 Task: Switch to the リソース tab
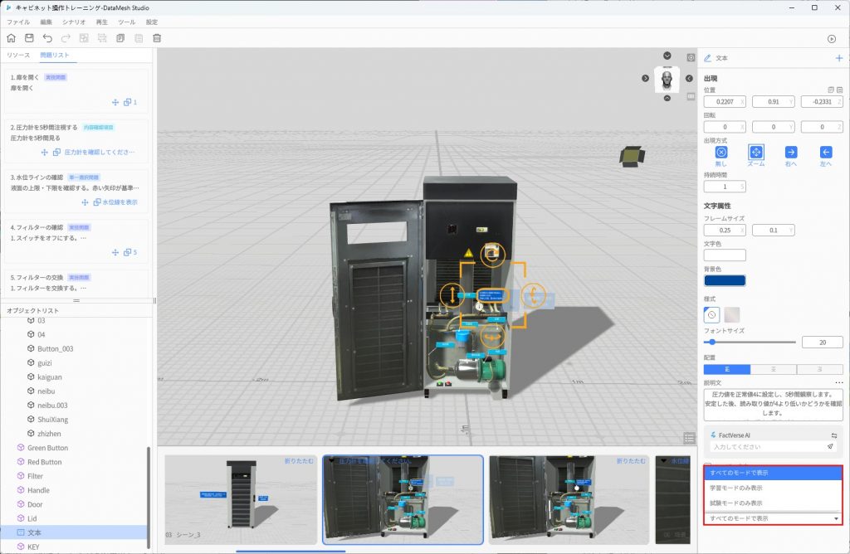tap(18, 55)
